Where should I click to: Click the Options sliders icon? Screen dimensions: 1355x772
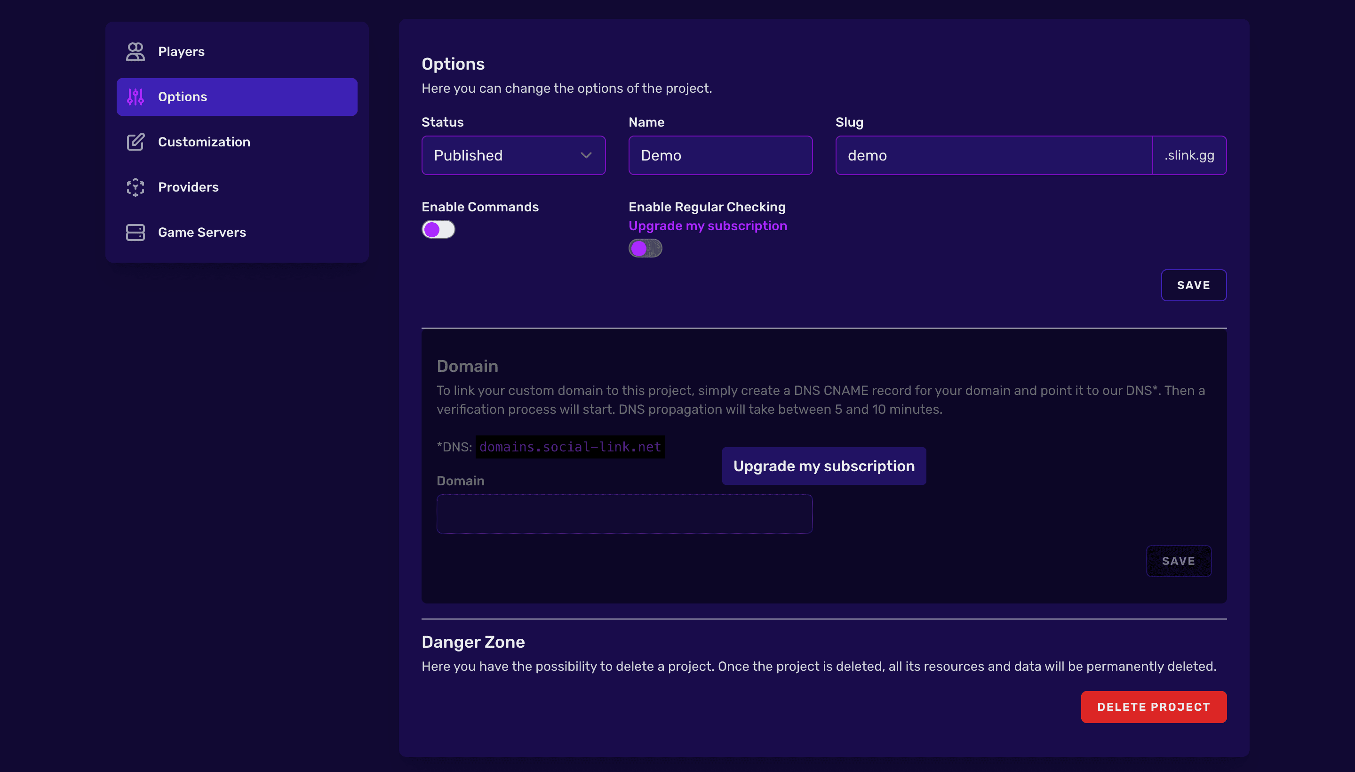pos(135,96)
